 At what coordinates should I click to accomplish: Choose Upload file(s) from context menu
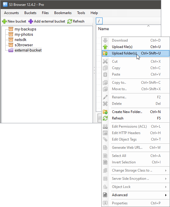pos(136,47)
